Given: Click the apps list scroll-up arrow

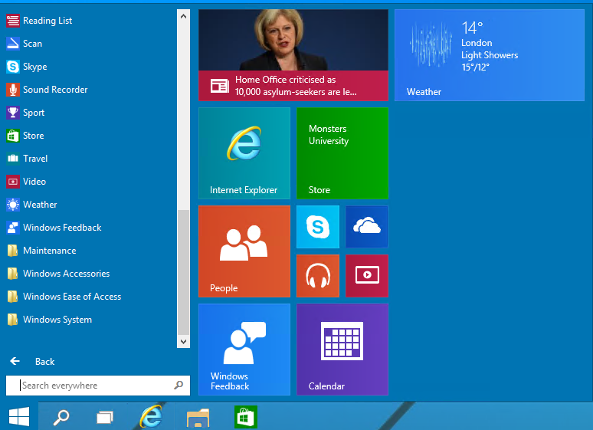Looking at the screenshot, I should tap(183, 16).
